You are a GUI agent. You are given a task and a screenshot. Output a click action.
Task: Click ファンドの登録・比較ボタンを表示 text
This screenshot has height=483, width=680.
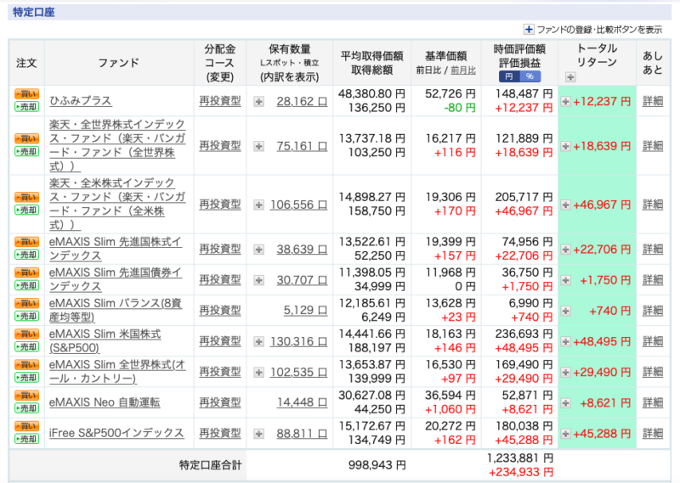point(600,30)
